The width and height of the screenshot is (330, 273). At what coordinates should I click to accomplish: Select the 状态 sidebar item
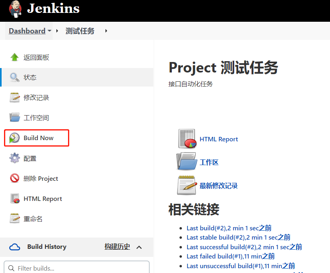[x=76, y=77]
